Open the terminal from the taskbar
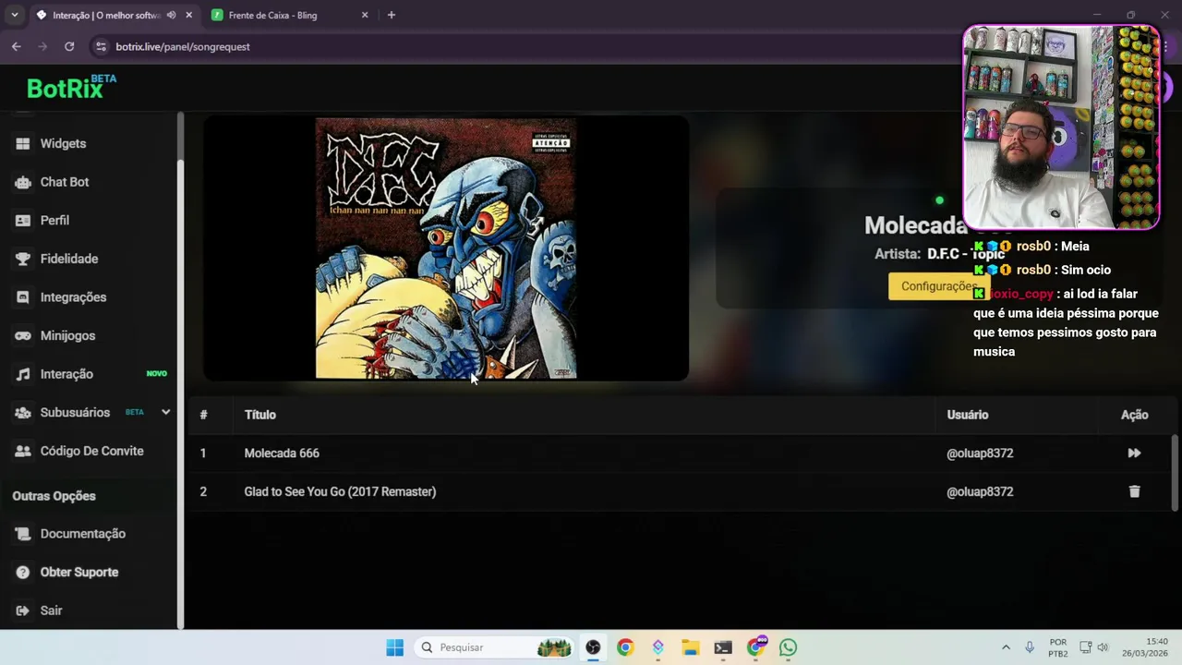This screenshot has height=665, width=1182. click(x=723, y=647)
